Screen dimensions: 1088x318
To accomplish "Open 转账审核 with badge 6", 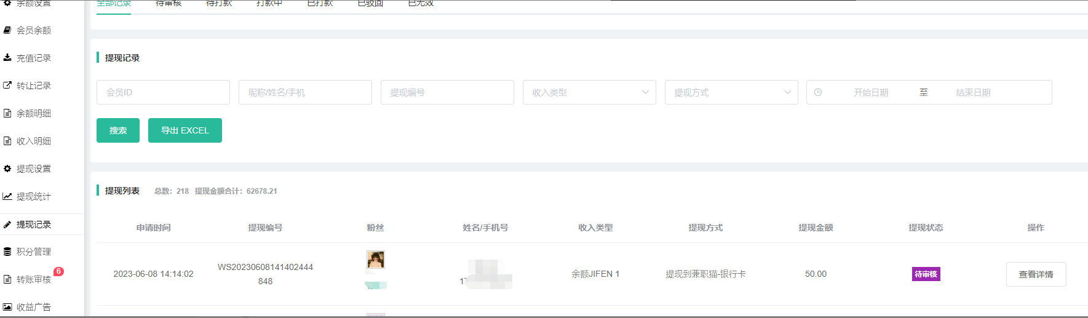I will coord(34,279).
